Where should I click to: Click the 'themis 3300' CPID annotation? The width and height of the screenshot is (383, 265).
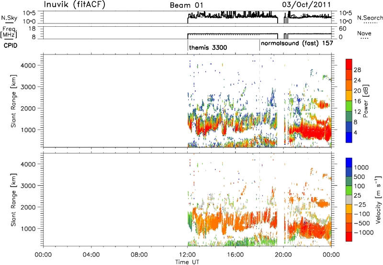(208, 47)
